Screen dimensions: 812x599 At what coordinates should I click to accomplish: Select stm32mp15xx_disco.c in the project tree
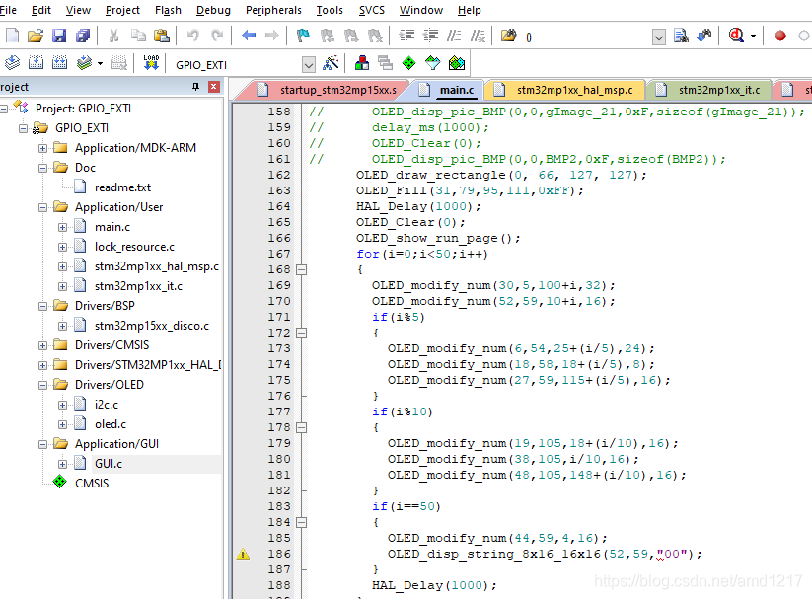click(x=152, y=326)
